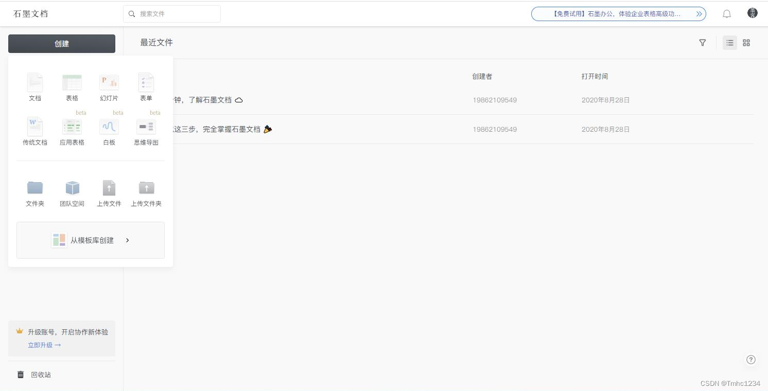Create a new 表格 spreadsheet

tap(72, 87)
